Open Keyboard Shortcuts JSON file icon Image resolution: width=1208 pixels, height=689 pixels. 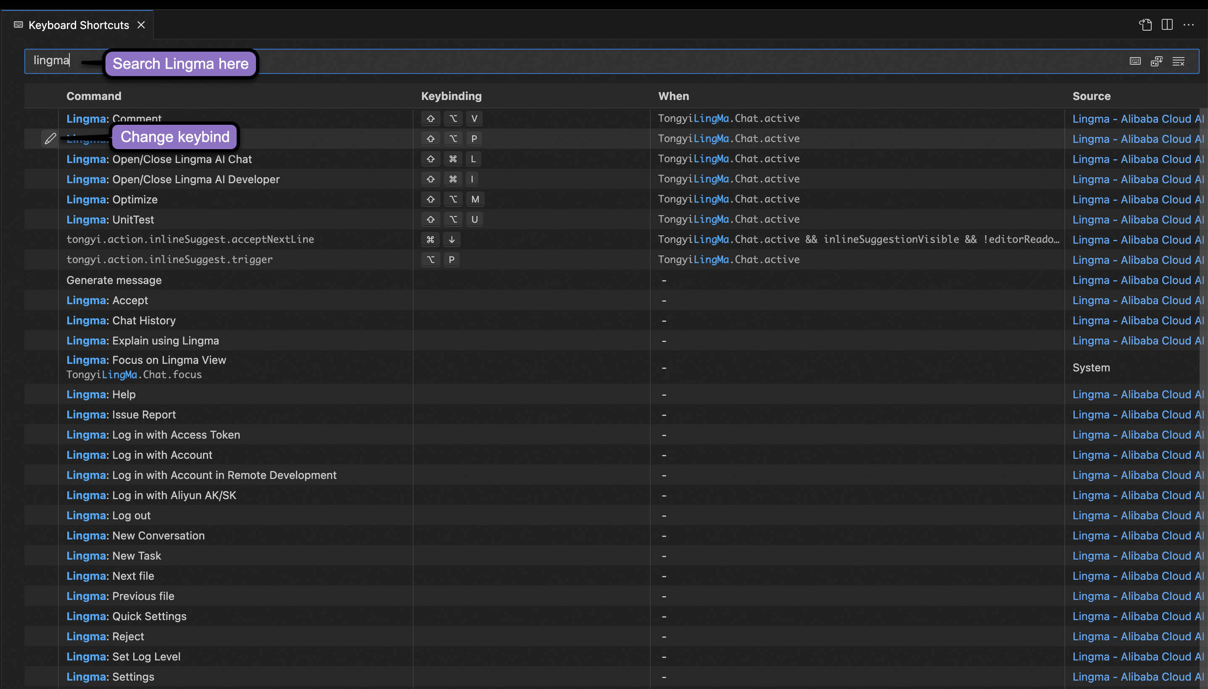[x=1145, y=25]
